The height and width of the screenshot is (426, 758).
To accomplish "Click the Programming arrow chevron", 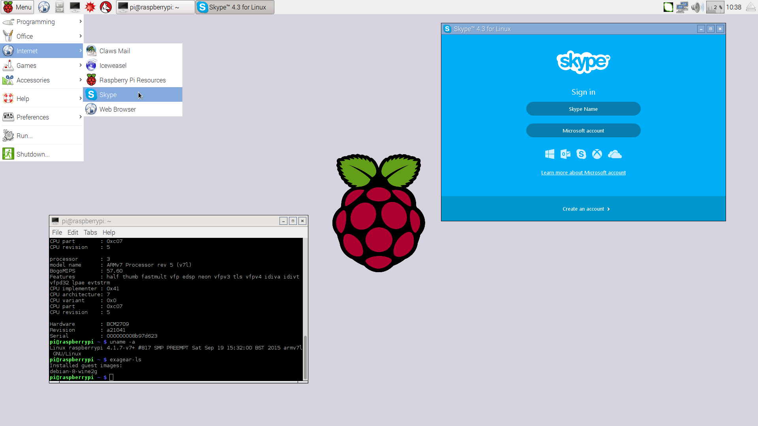I will tap(81, 21).
